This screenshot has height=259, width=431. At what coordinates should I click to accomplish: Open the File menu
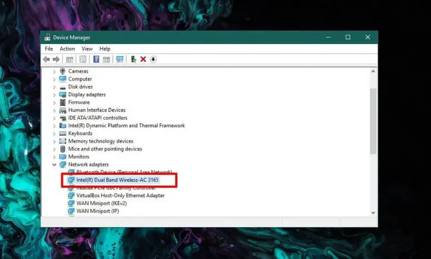49,49
